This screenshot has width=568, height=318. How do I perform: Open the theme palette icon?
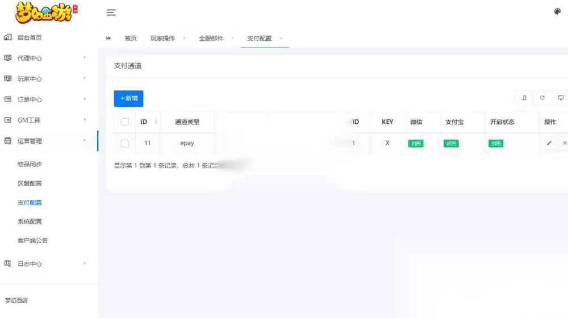click(558, 11)
